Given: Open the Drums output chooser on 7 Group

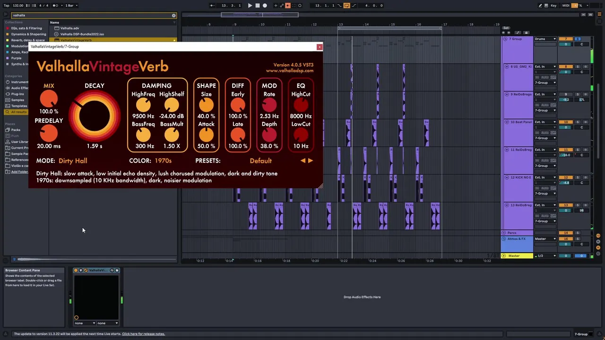Looking at the screenshot, I should pyautogui.click(x=545, y=39).
